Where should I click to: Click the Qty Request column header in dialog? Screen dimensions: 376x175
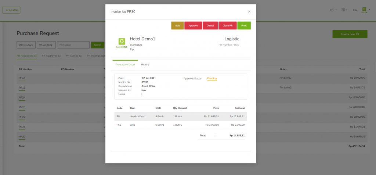[180, 108]
